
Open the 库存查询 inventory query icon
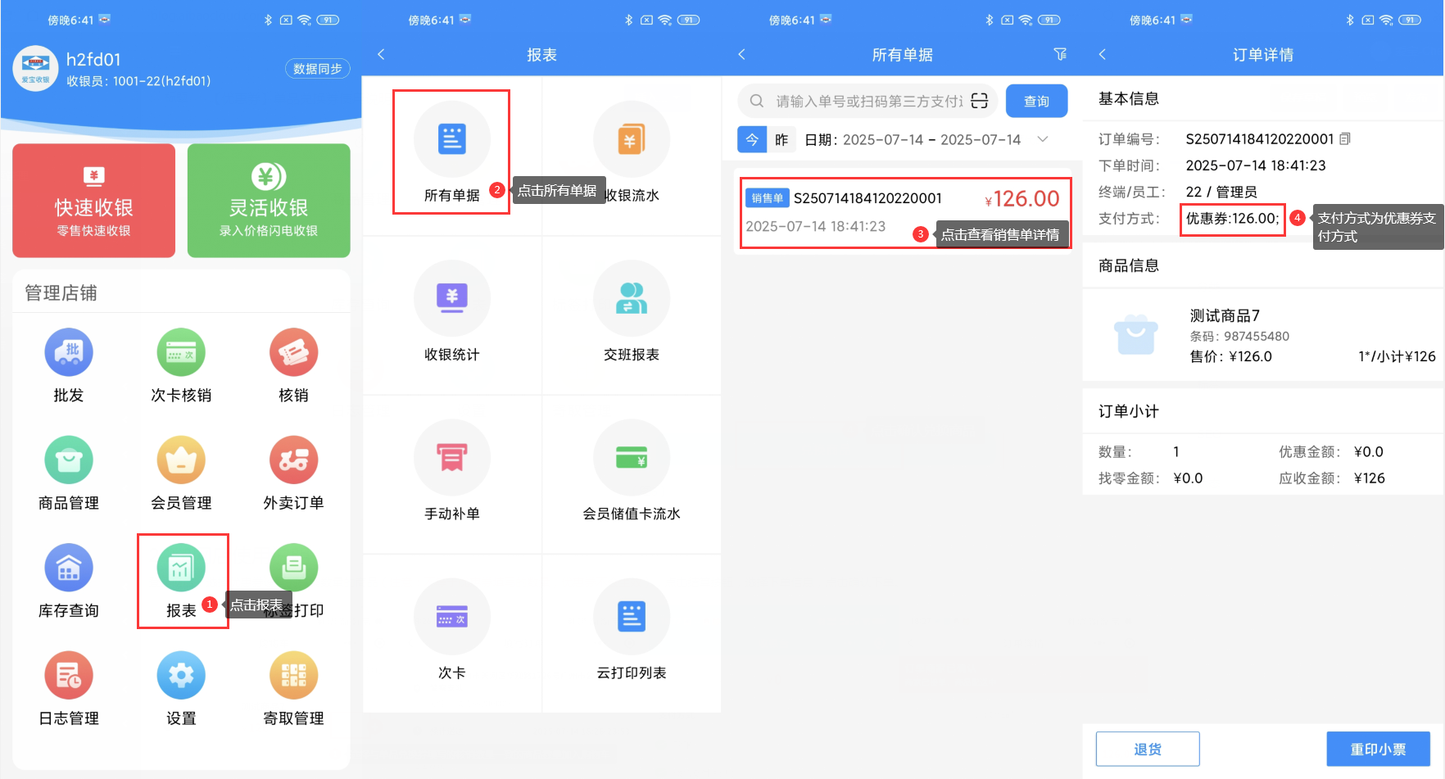(x=69, y=568)
